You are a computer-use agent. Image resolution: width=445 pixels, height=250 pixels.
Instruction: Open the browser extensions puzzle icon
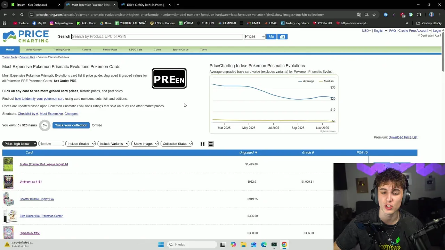(x=419, y=15)
